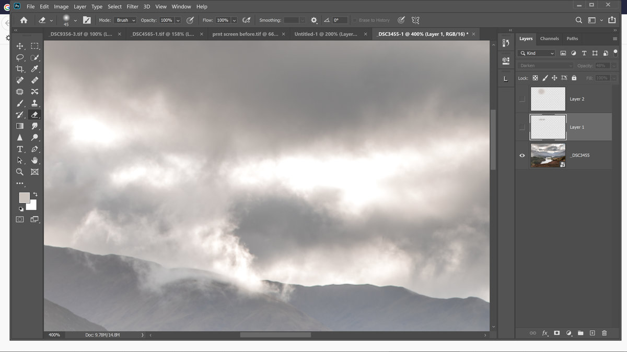Open workspace switcher dropdown
Viewport: 627px width, 352px height.
(x=595, y=20)
